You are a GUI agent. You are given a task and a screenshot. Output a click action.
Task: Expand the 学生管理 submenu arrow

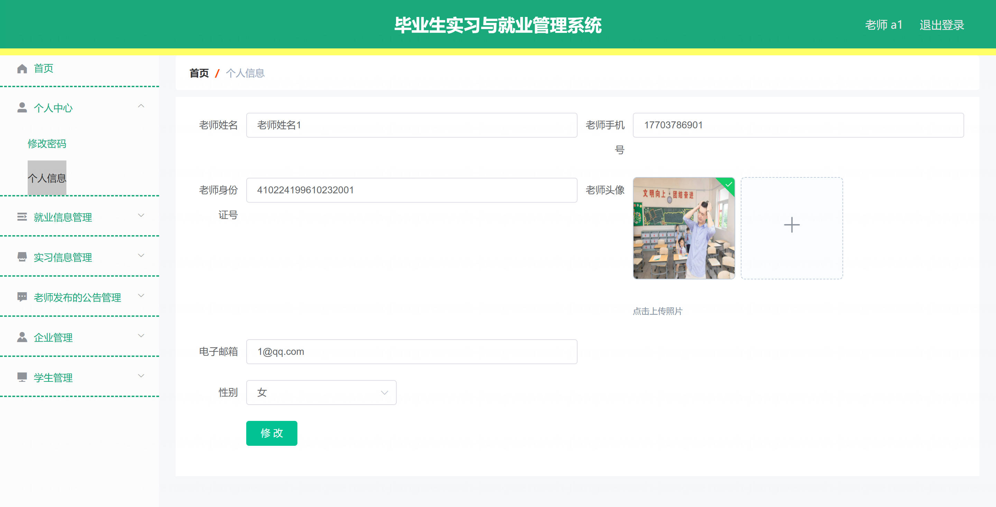point(141,376)
